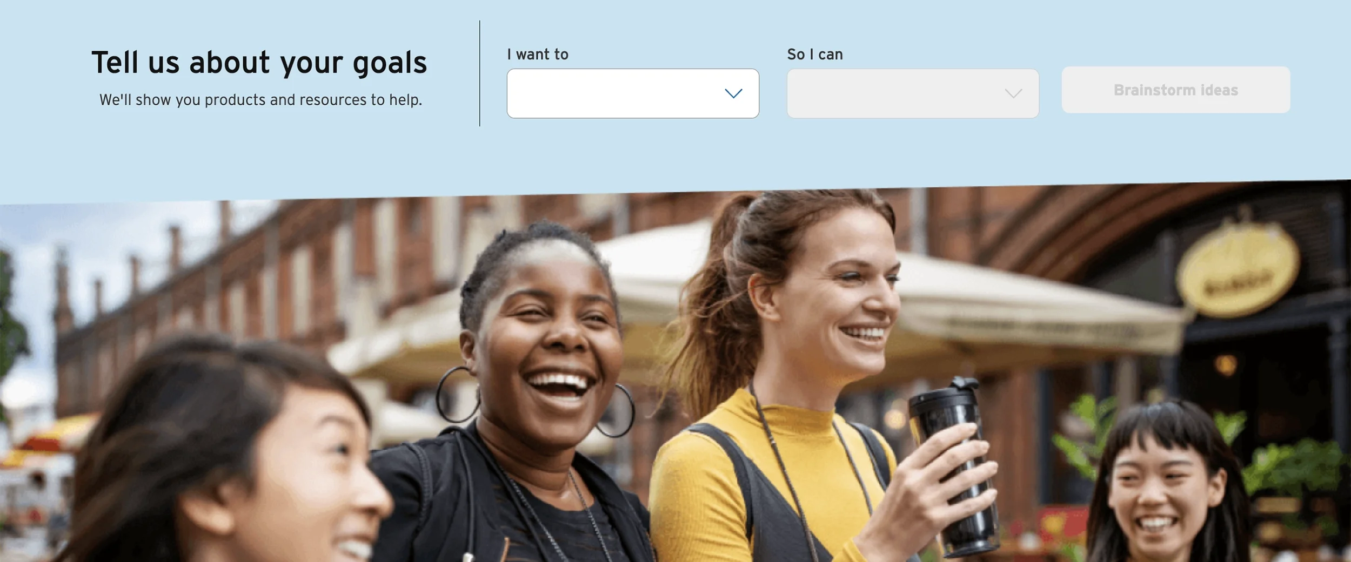Screen dimensions: 1351x562
Task: Click the large hoop earring on left ear
Action: [457, 395]
